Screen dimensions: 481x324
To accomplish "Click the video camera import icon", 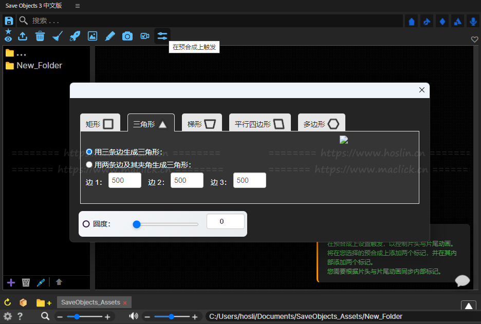I will (x=145, y=36).
